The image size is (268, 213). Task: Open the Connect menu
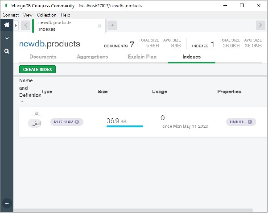[x=11, y=15]
